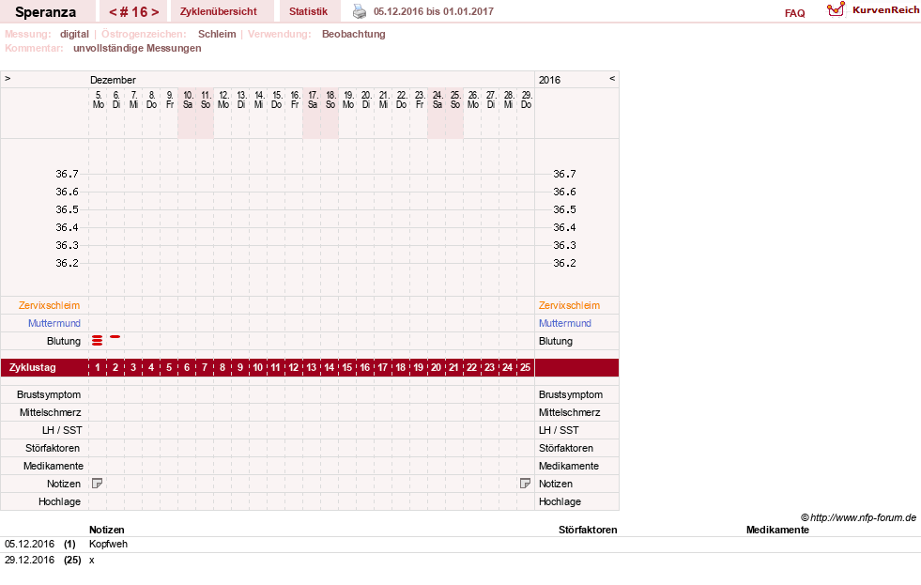
Task: Click date header 10. Sa
Action: (x=188, y=100)
